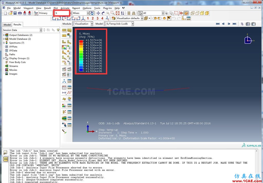This screenshot has height=183, width=263.
Task: Select Free Body Cuts tree item
Action: 17,62
